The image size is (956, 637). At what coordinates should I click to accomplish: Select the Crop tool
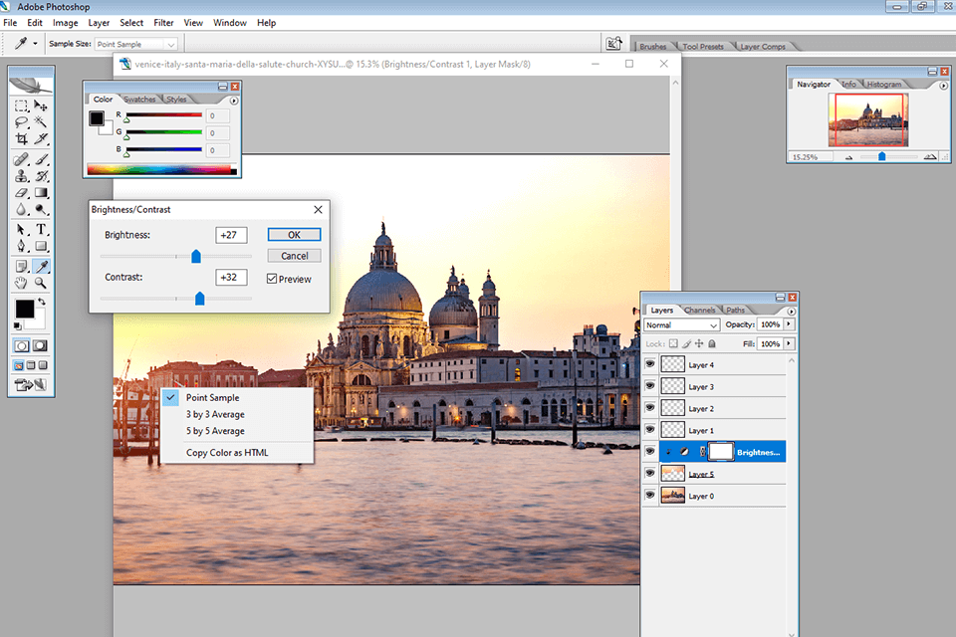click(x=22, y=139)
